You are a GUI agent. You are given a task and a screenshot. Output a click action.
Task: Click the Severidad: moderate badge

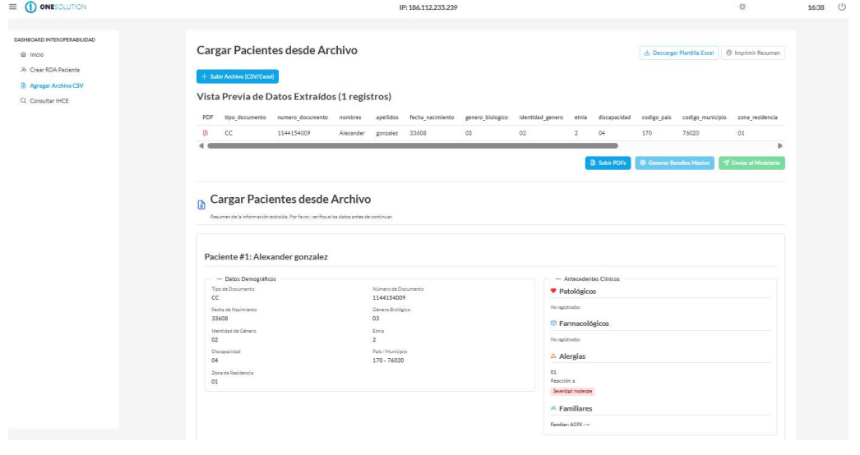tap(572, 392)
